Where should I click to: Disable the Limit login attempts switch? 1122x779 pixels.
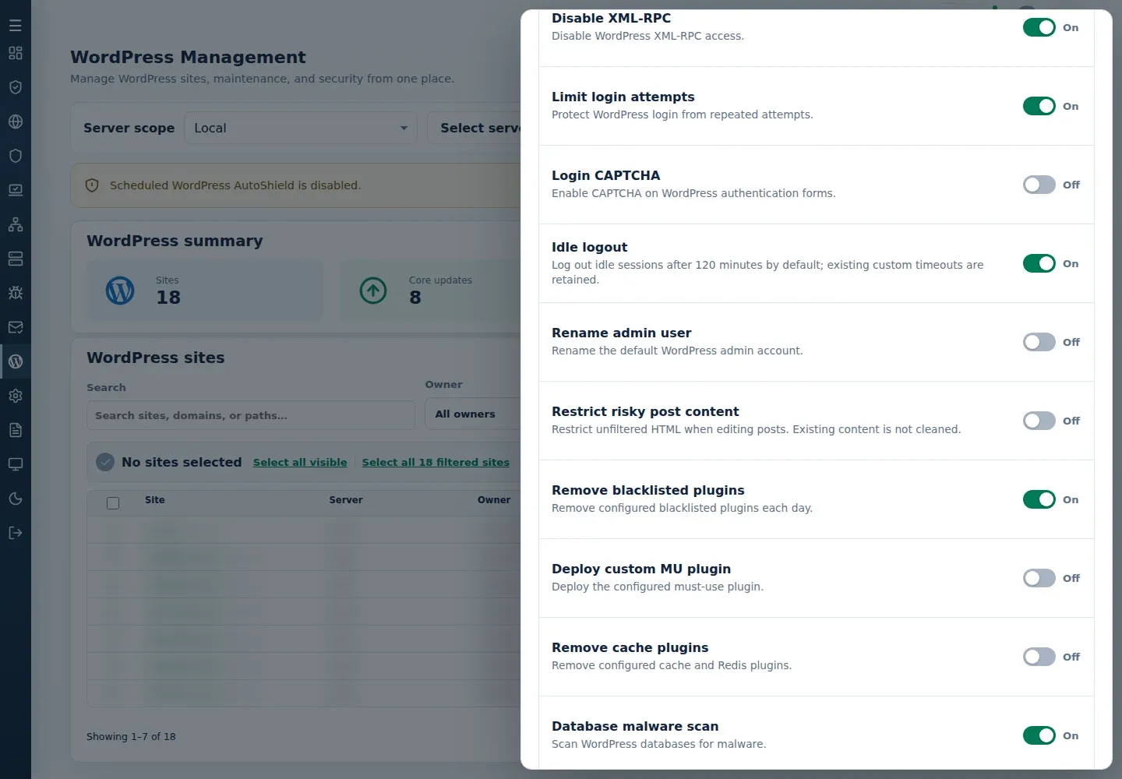1039,106
